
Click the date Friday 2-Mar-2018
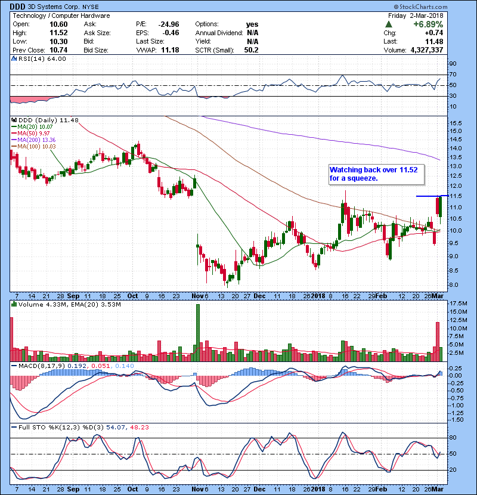click(416, 16)
